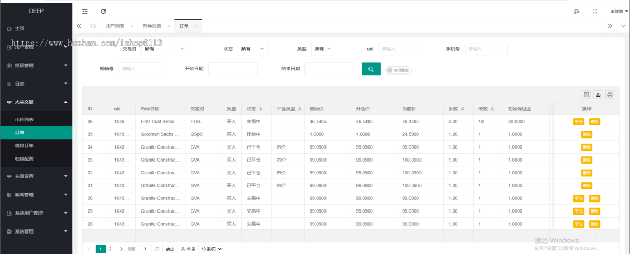
Task: Open the 交易对 filter dropdown
Action: [164, 49]
